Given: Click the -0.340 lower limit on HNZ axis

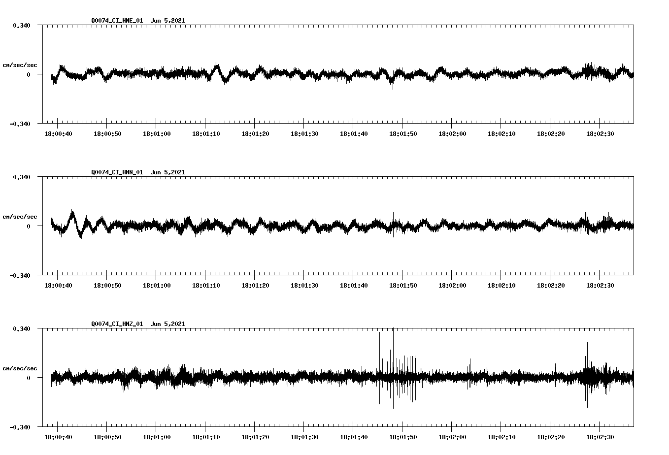Looking at the screenshot, I should tap(20, 427).
